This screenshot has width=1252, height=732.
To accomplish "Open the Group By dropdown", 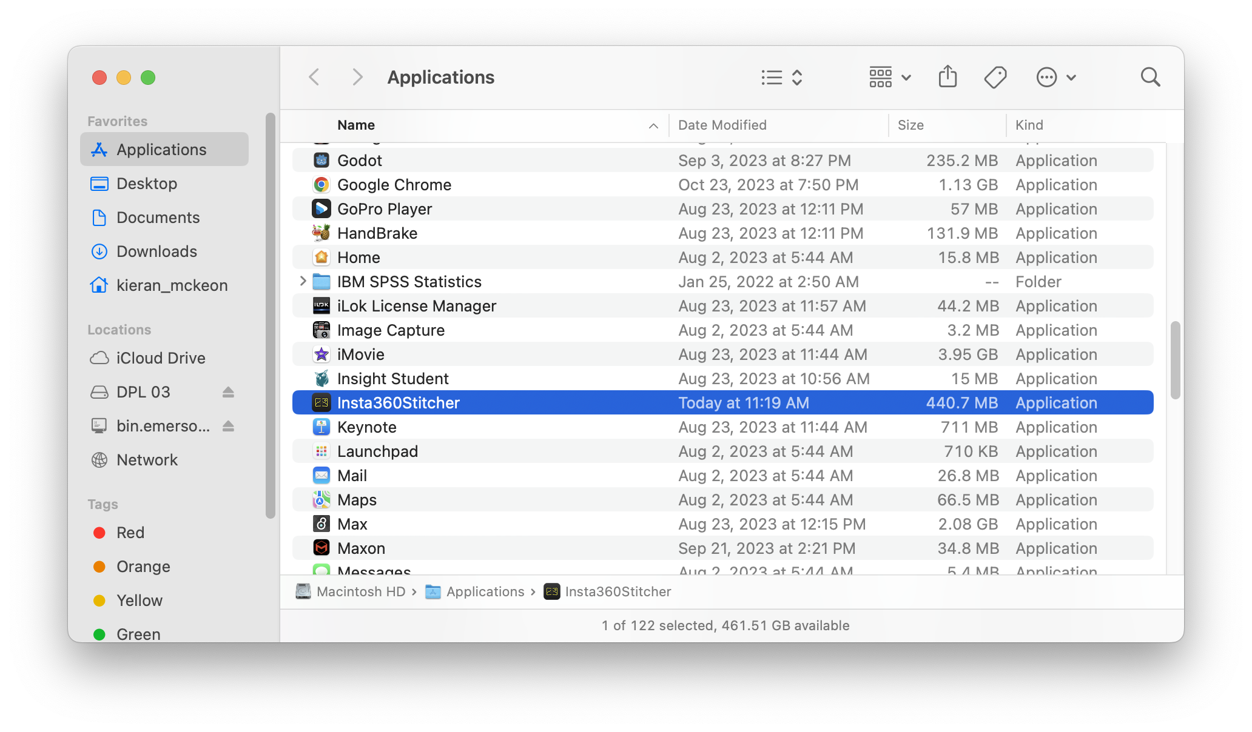I will click(890, 77).
